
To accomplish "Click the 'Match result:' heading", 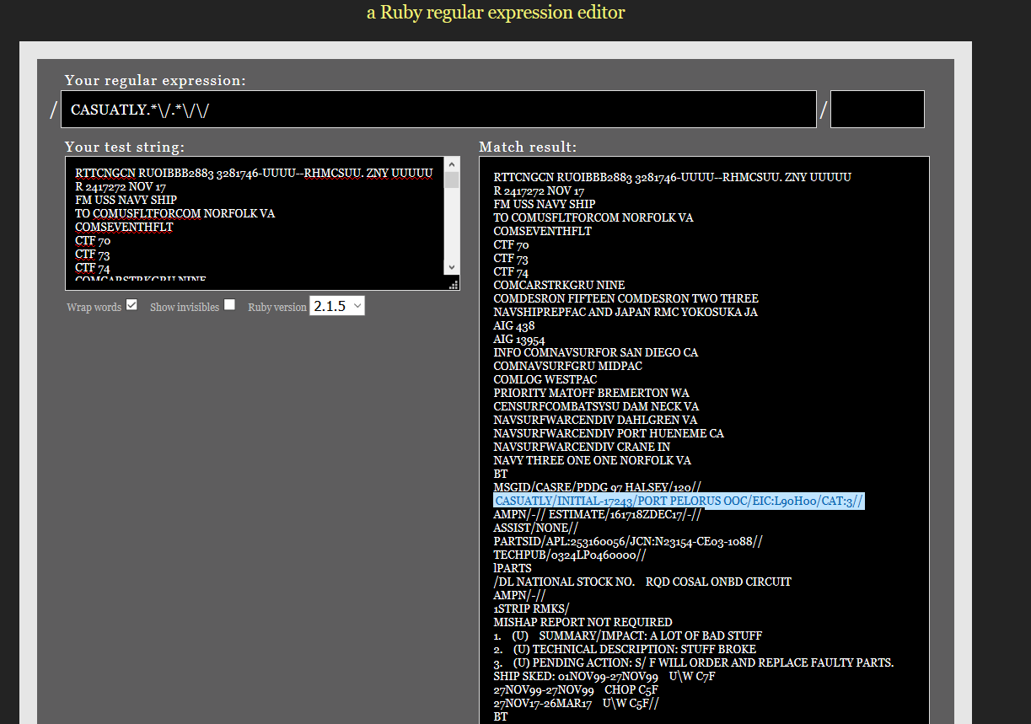I will click(x=528, y=147).
